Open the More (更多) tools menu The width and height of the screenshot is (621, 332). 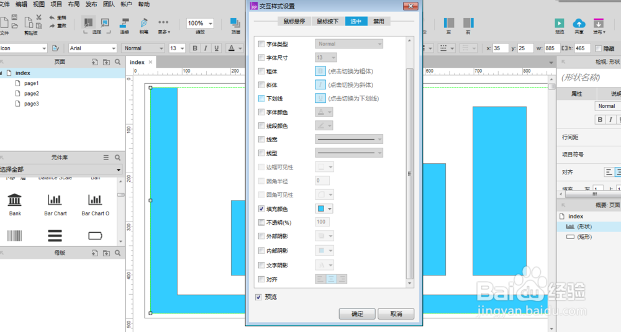point(163,22)
